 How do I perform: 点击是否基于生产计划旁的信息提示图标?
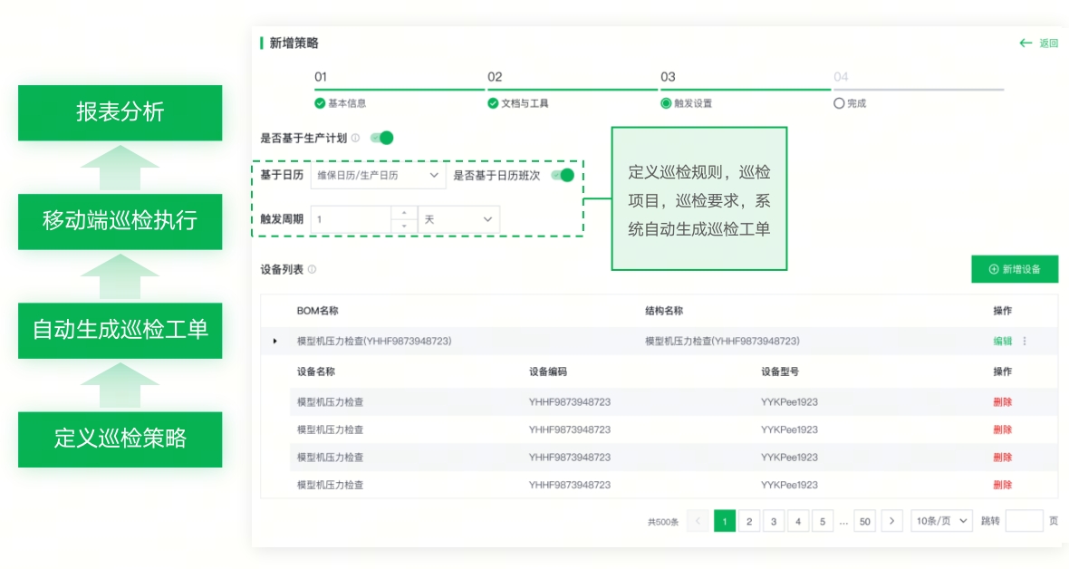click(355, 137)
